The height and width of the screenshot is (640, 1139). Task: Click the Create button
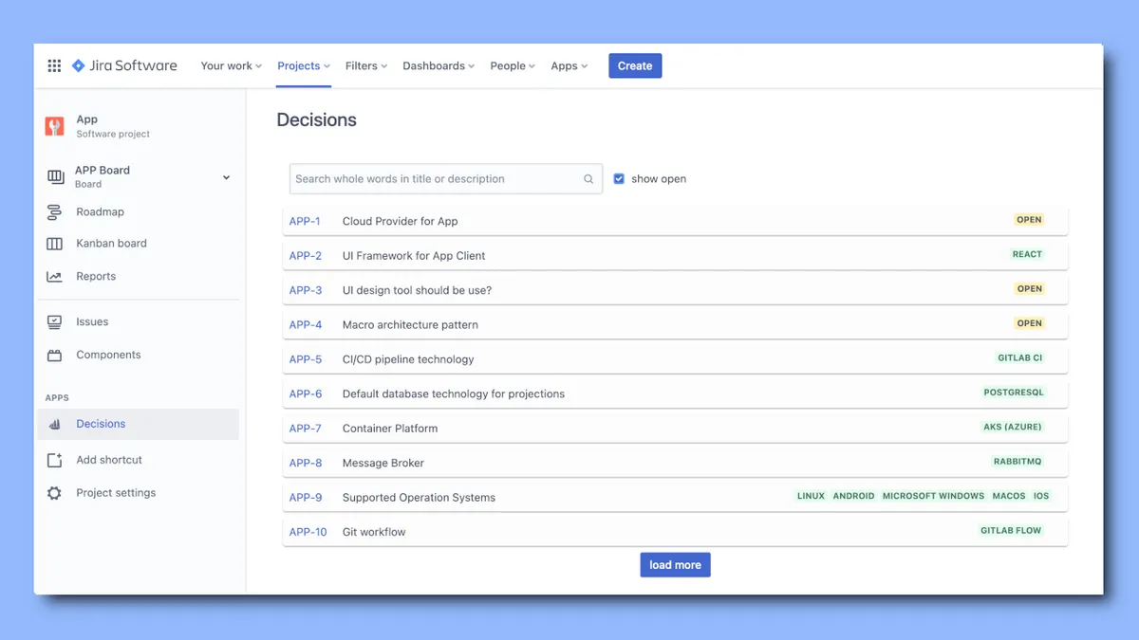[x=635, y=66]
